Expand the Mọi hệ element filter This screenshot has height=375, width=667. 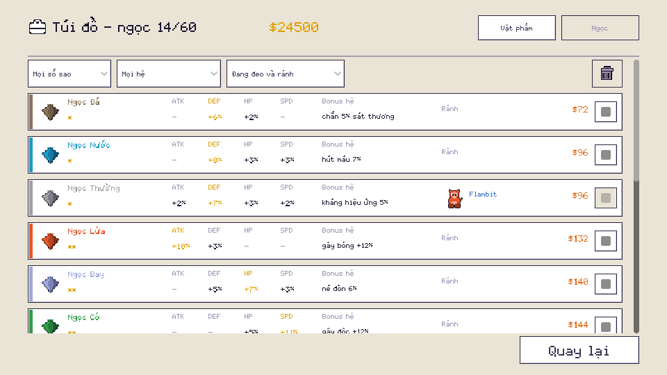[x=168, y=74]
